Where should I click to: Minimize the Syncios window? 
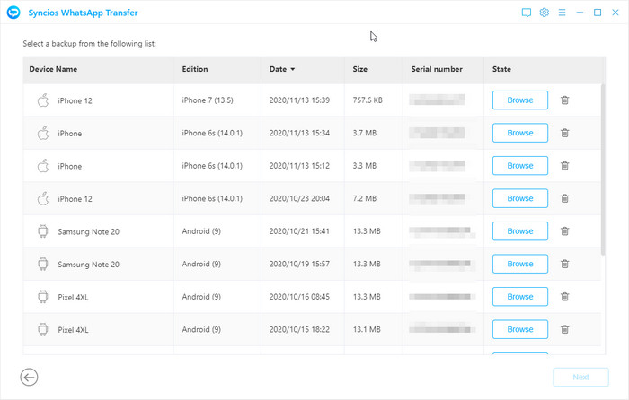580,13
